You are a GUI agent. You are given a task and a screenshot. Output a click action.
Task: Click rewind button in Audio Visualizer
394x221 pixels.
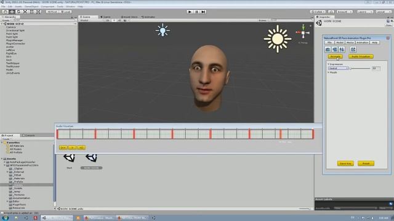tap(63, 148)
